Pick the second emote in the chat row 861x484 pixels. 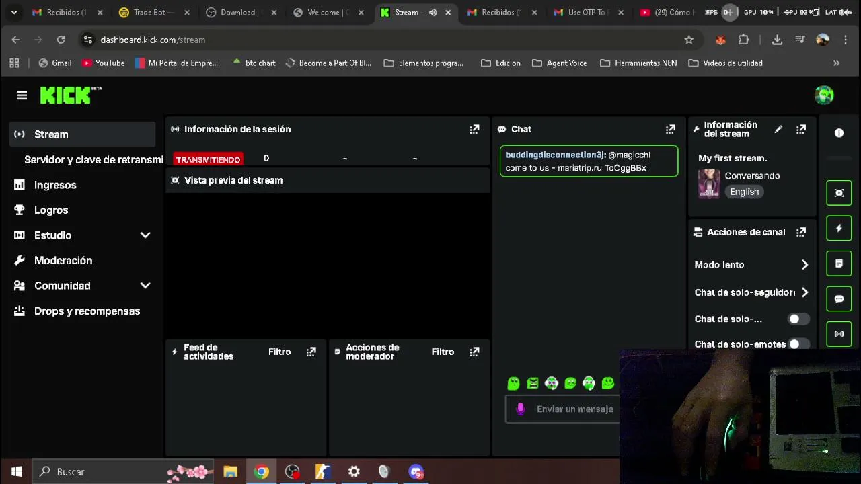pos(533,383)
